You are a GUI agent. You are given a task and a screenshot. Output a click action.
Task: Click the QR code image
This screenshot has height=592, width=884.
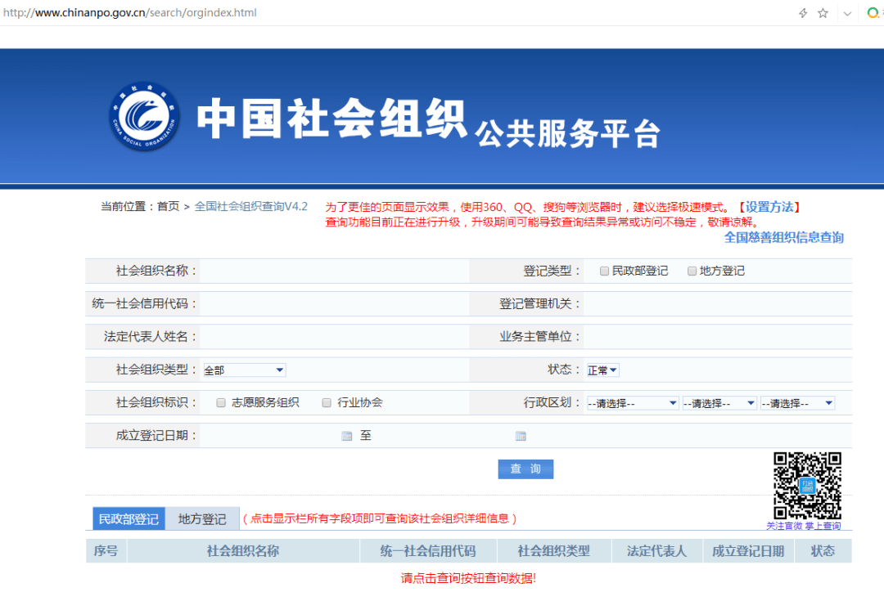point(807,486)
